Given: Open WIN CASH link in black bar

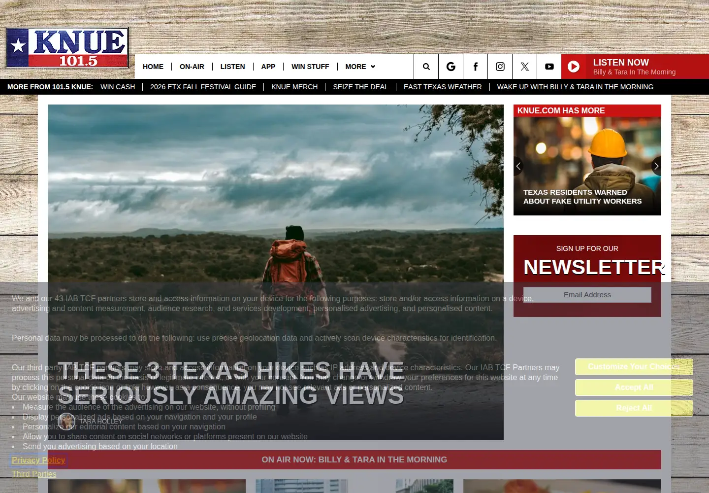Looking at the screenshot, I should click(118, 87).
